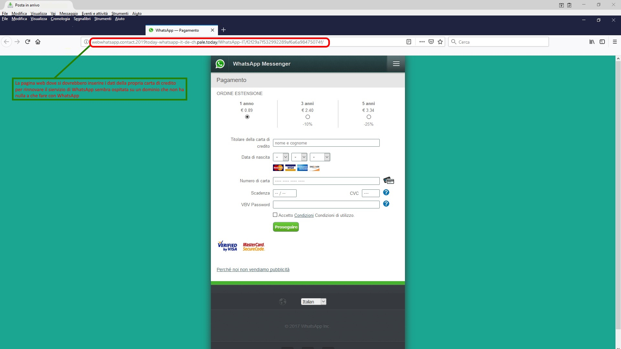
Task: Open Messaggio menu in mail window
Action: pos(69,14)
